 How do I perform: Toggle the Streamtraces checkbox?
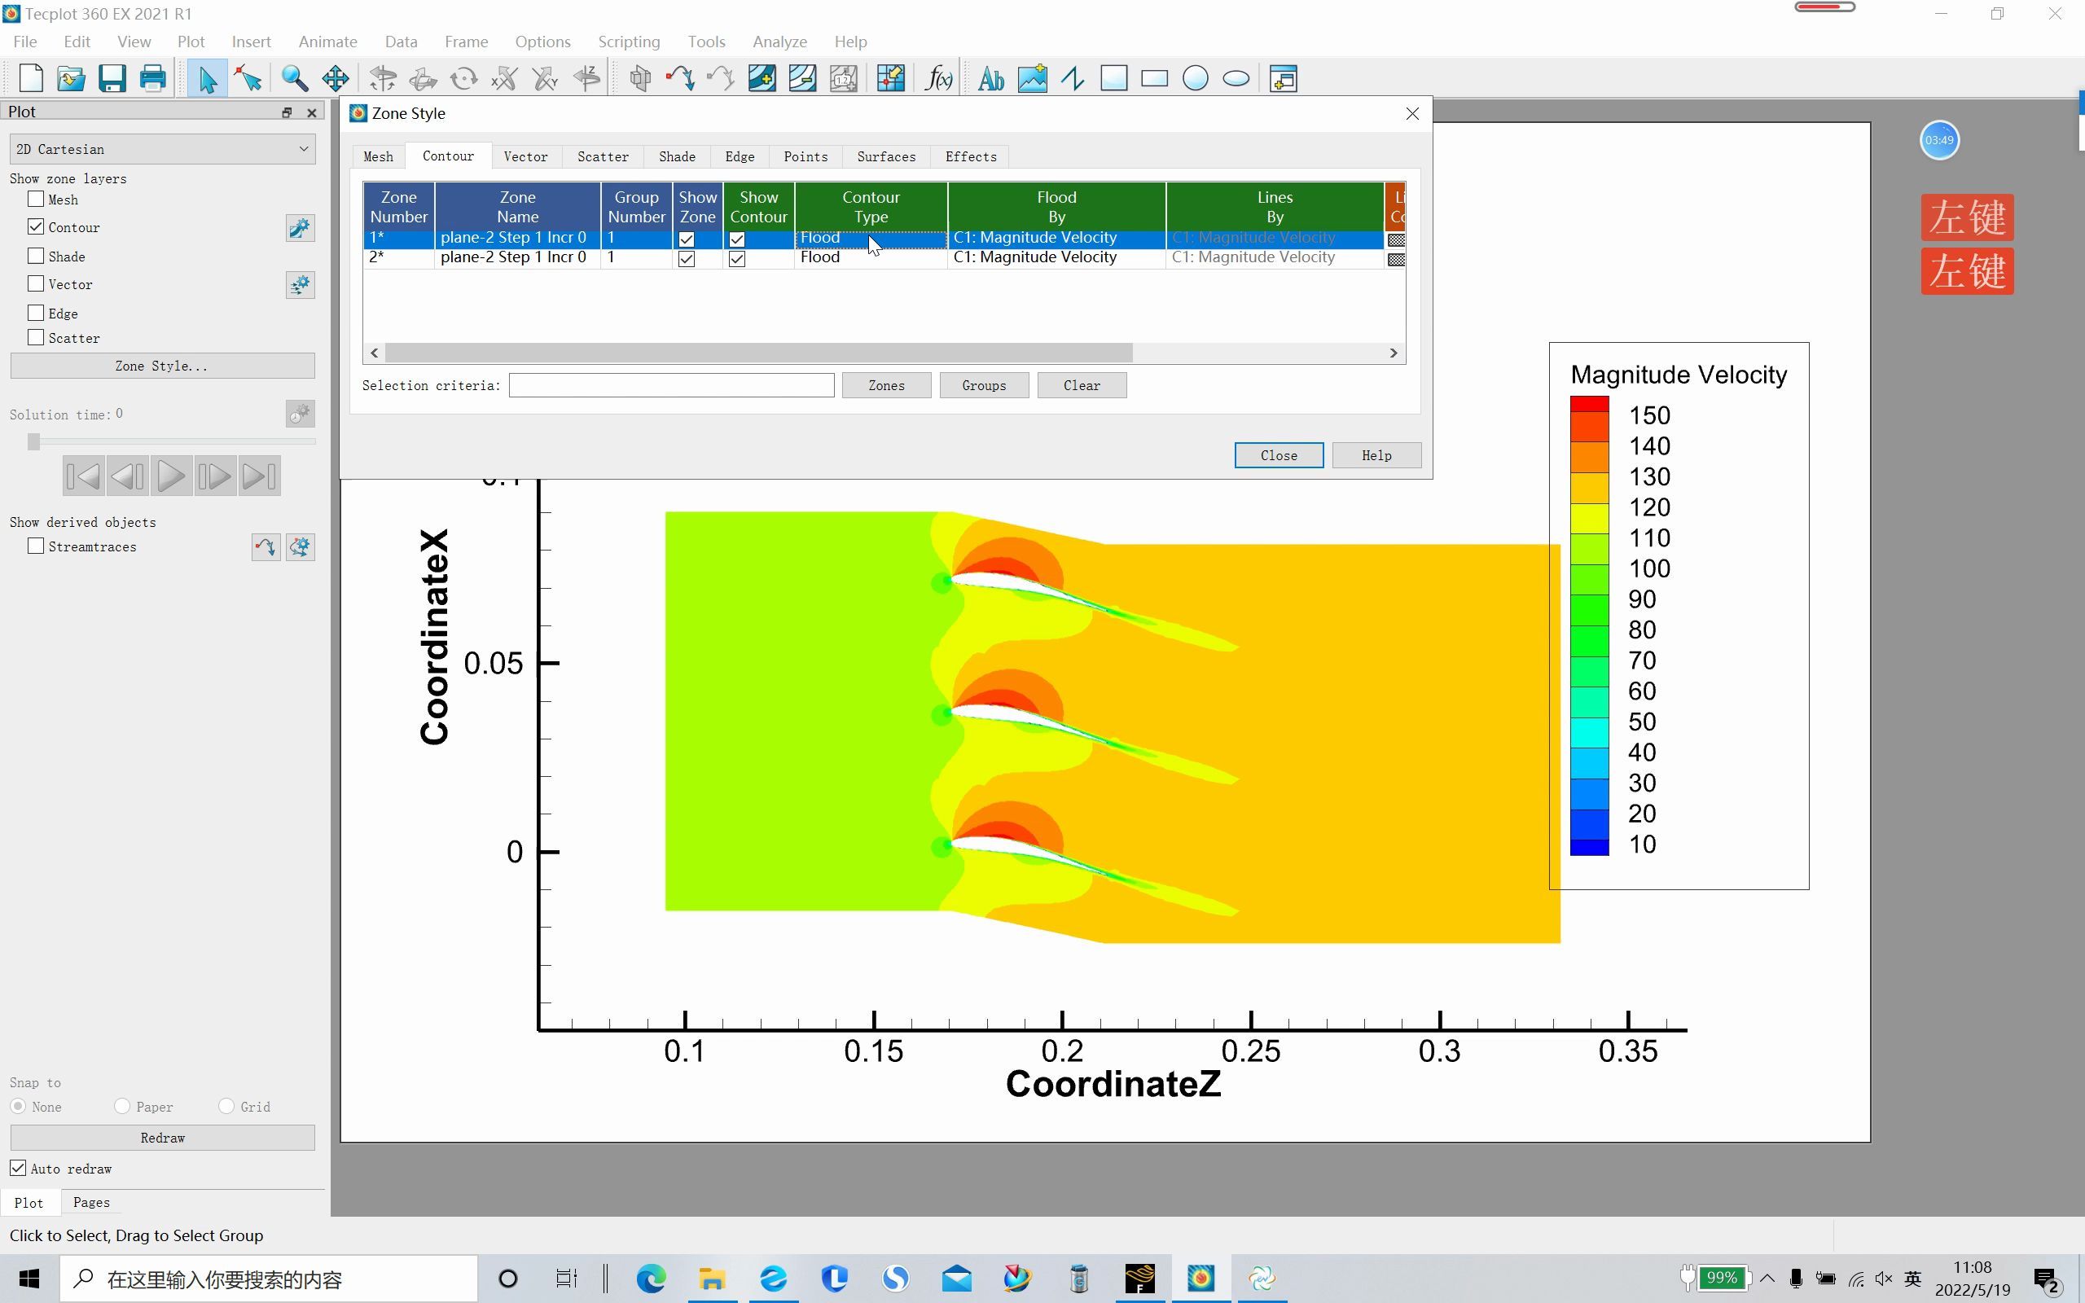[35, 546]
